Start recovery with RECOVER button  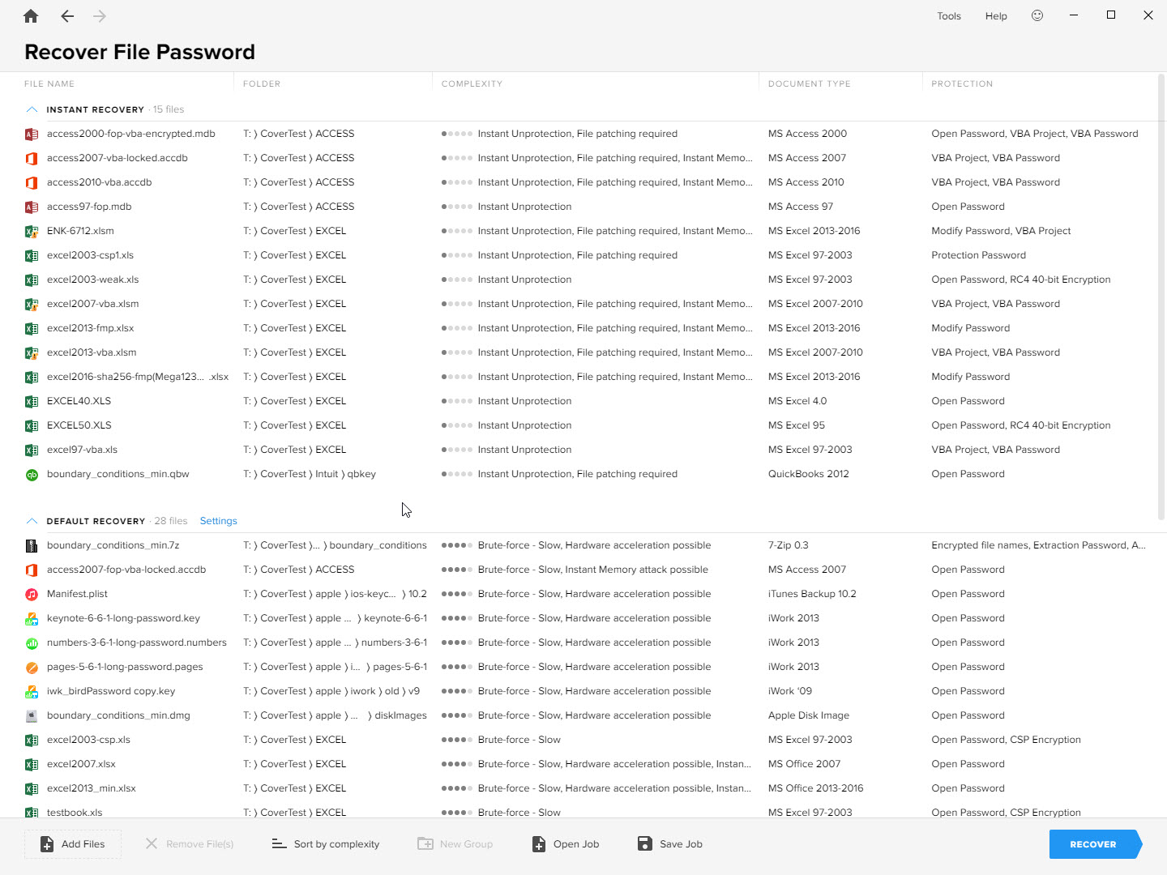(x=1096, y=844)
